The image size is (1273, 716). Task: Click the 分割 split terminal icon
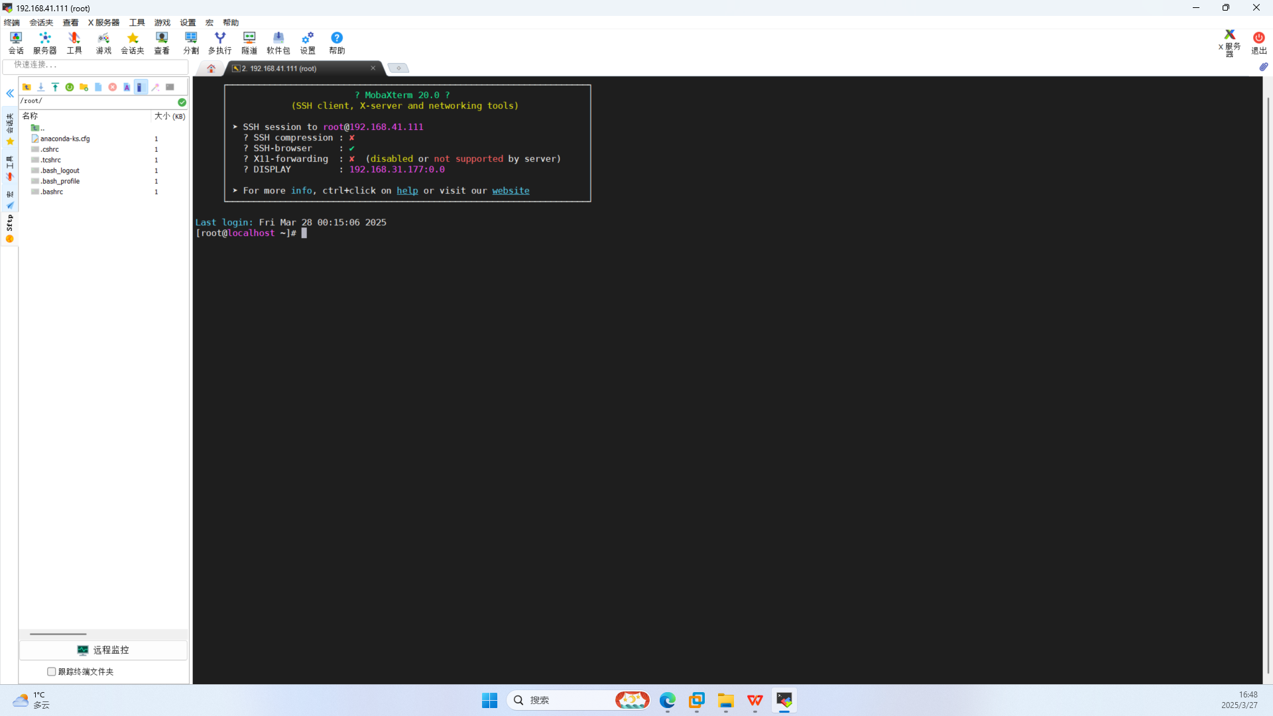click(x=191, y=42)
